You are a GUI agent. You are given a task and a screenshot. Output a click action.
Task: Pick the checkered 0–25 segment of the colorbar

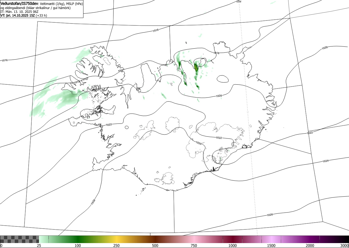click(20, 239)
